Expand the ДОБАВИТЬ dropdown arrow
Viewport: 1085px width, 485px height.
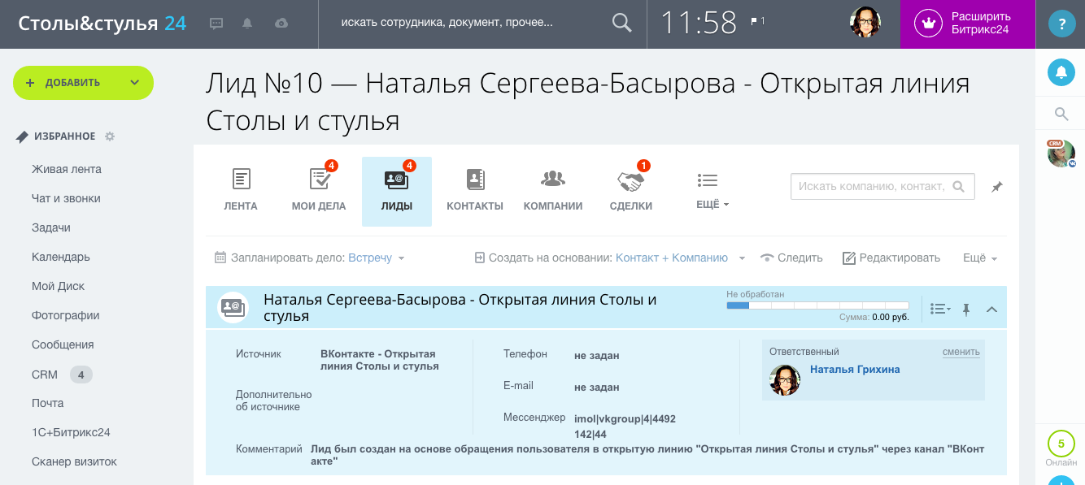134,83
